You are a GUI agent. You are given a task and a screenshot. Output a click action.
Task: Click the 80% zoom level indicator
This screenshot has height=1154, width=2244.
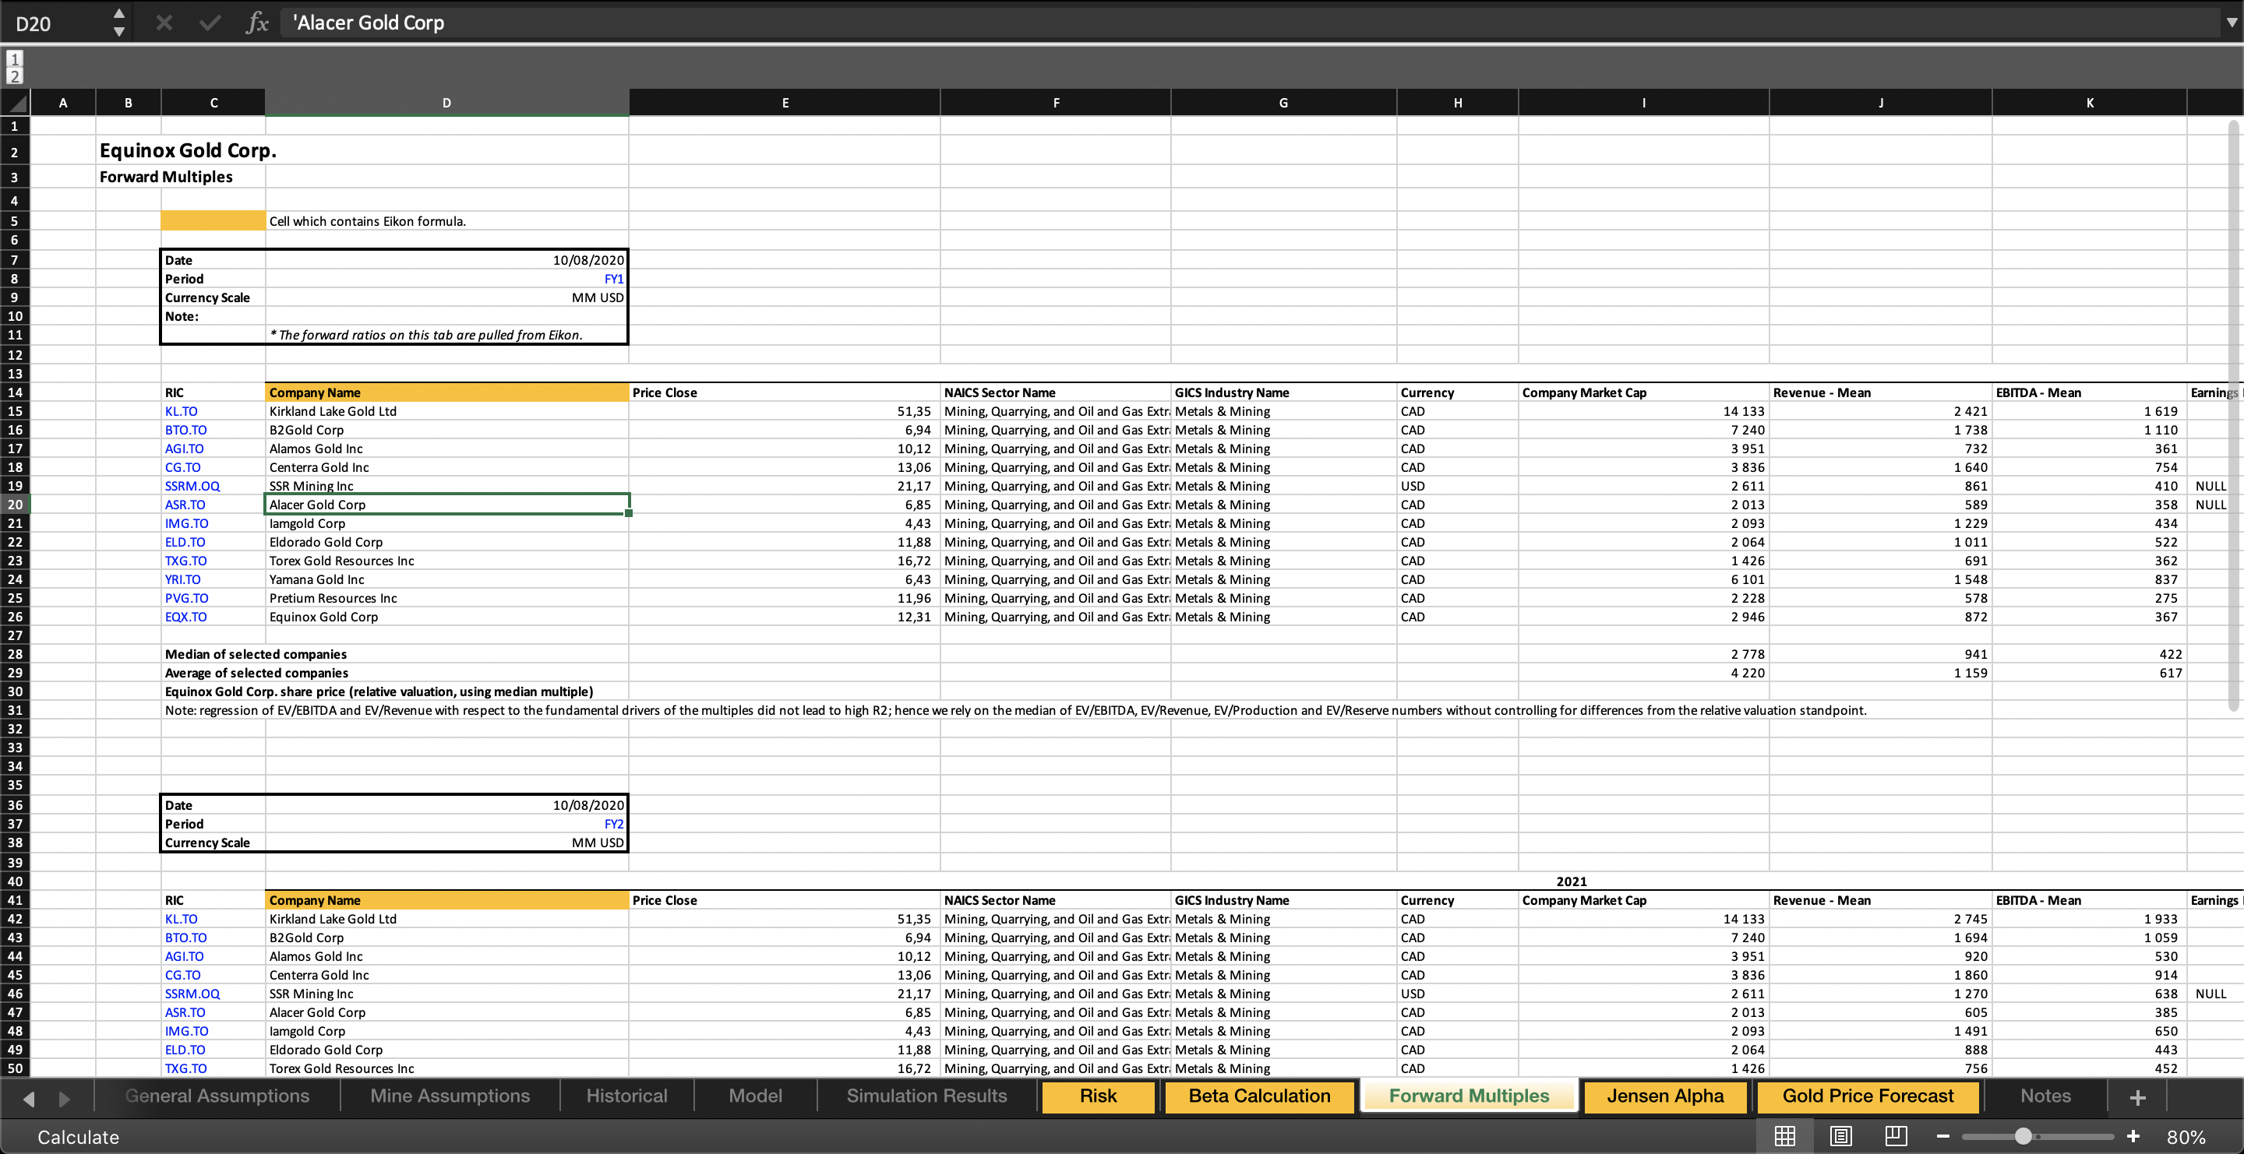[2186, 1137]
